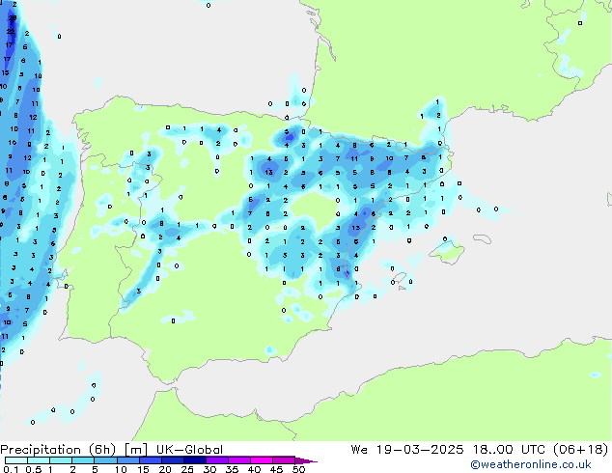The height and width of the screenshot is (473, 612).
Task: Click the legend label '20'
Action: tap(165, 469)
